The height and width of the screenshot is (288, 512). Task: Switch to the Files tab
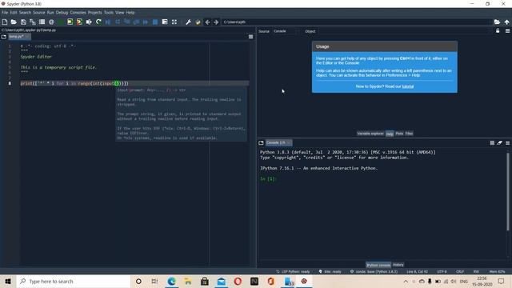(409, 134)
